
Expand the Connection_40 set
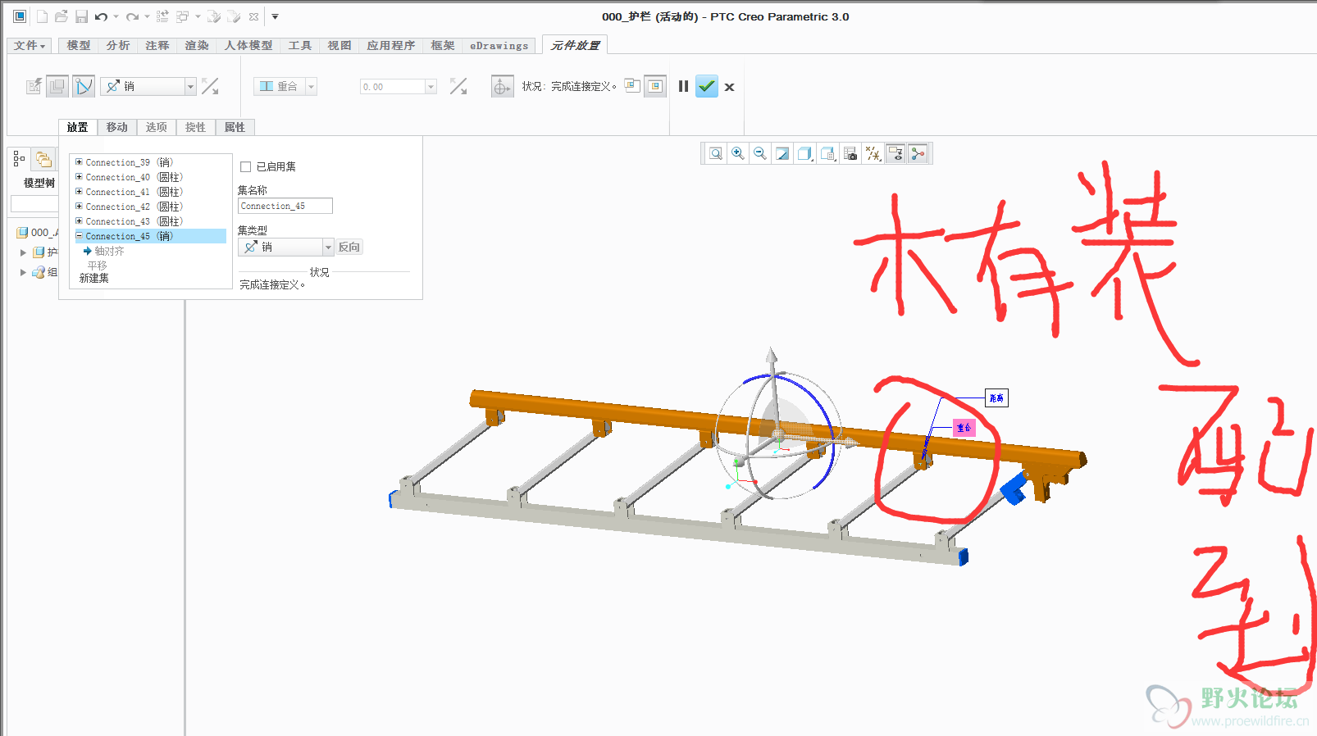[x=79, y=177]
